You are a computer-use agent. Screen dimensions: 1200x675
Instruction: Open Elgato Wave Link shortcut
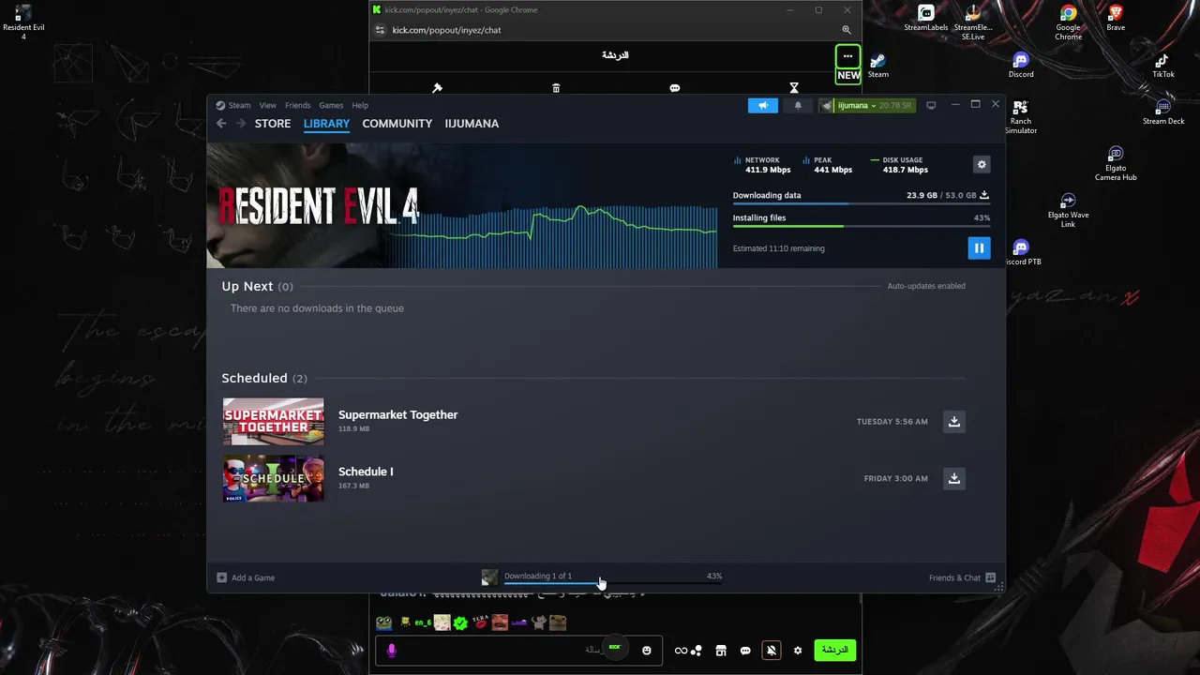1068,210
